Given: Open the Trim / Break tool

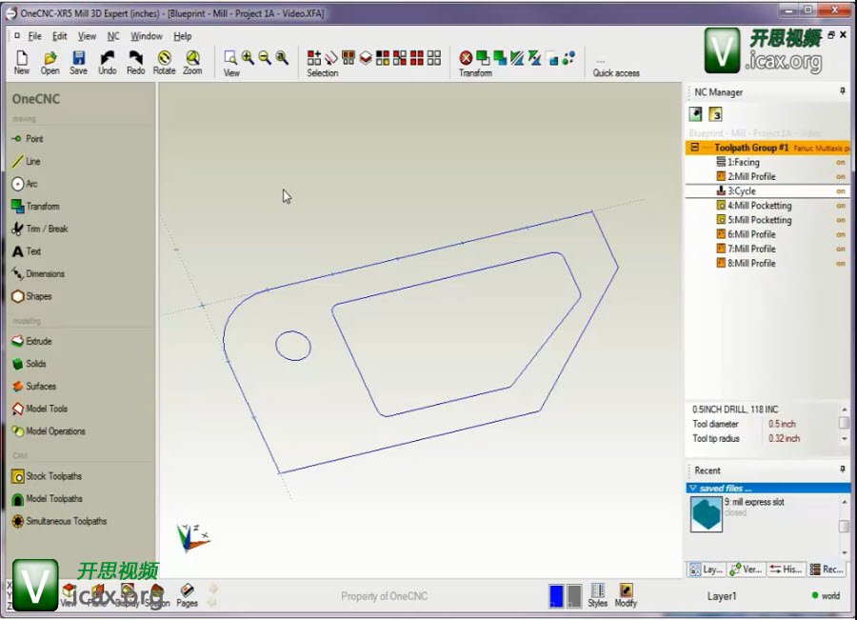Looking at the screenshot, I should pyautogui.click(x=39, y=229).
